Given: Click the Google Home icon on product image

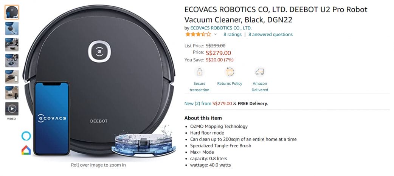Looking at the screenshot, I should tap(26, 150).
